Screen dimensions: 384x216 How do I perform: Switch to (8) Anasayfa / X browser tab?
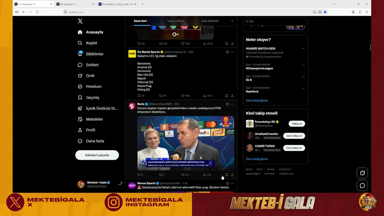(x=75, y=4)
